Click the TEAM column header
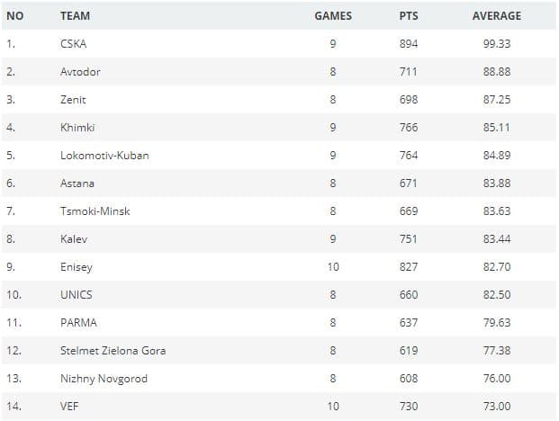 (75, 15)
